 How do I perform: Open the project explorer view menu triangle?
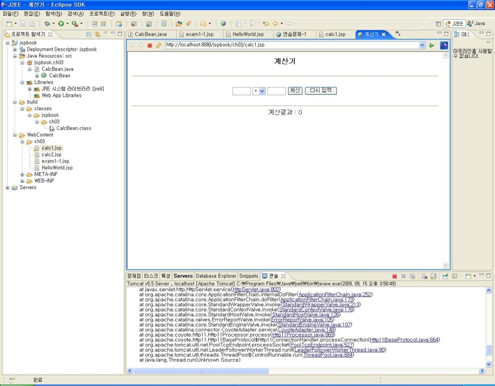[x=106, y=33]
